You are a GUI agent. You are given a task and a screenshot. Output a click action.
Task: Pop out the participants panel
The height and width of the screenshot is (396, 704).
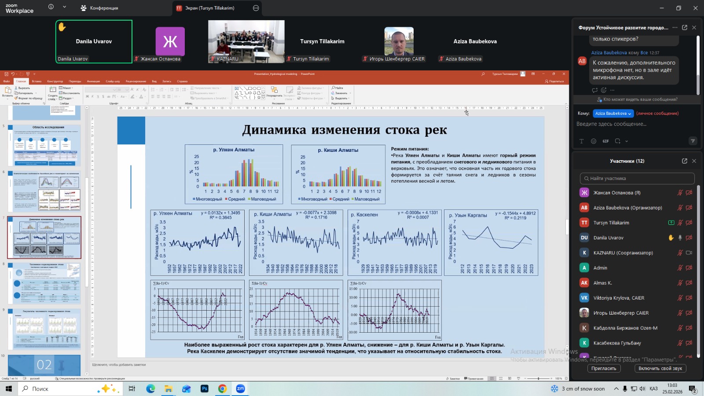(684, 161)
